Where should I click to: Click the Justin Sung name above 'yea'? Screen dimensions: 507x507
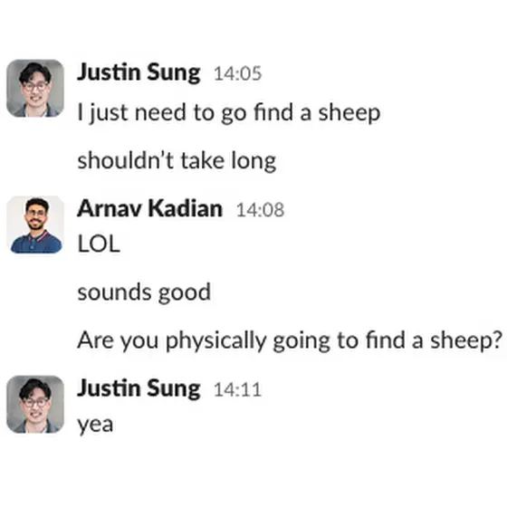139,389
